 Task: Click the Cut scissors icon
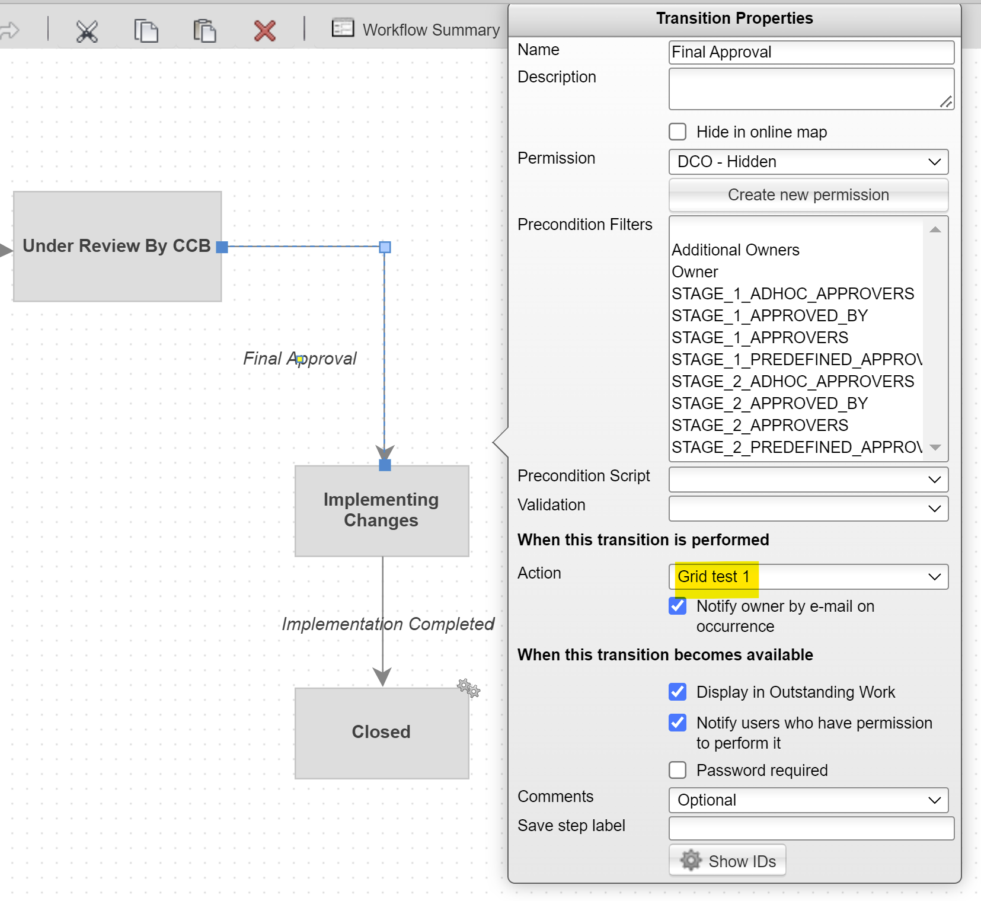(87, 31)
